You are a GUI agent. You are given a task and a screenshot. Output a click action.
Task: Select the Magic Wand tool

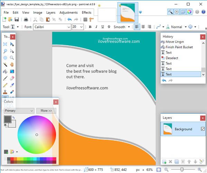click(5, 64)
